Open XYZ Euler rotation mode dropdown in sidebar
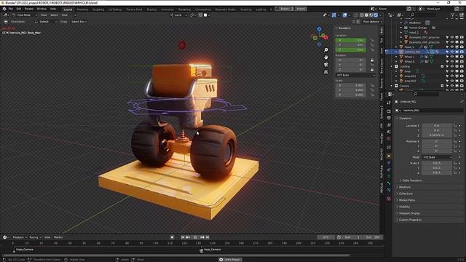The width and height of the screenshot is (466, 262). tap(355, 75)
